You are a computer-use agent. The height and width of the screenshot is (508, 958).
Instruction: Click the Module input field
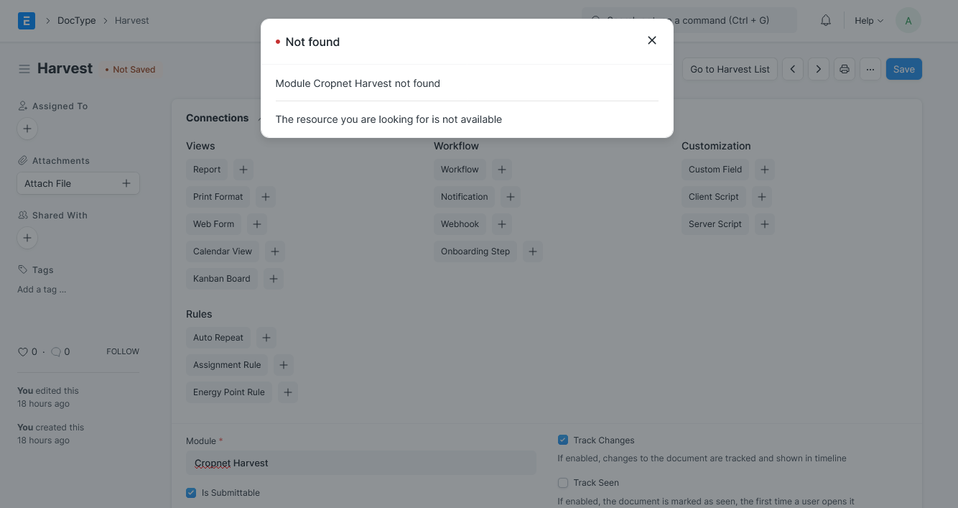(x=361, y=463)
